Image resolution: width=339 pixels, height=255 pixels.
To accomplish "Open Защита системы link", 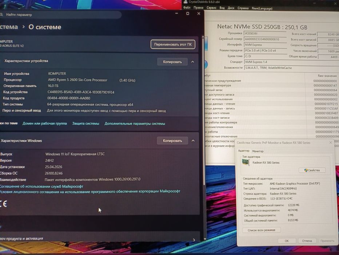I will pyautogui.click(x=85, y=123).
